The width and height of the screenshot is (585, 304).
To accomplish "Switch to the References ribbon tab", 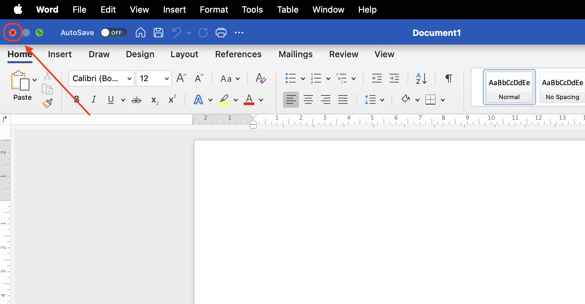I will click(x=238, y=54).
